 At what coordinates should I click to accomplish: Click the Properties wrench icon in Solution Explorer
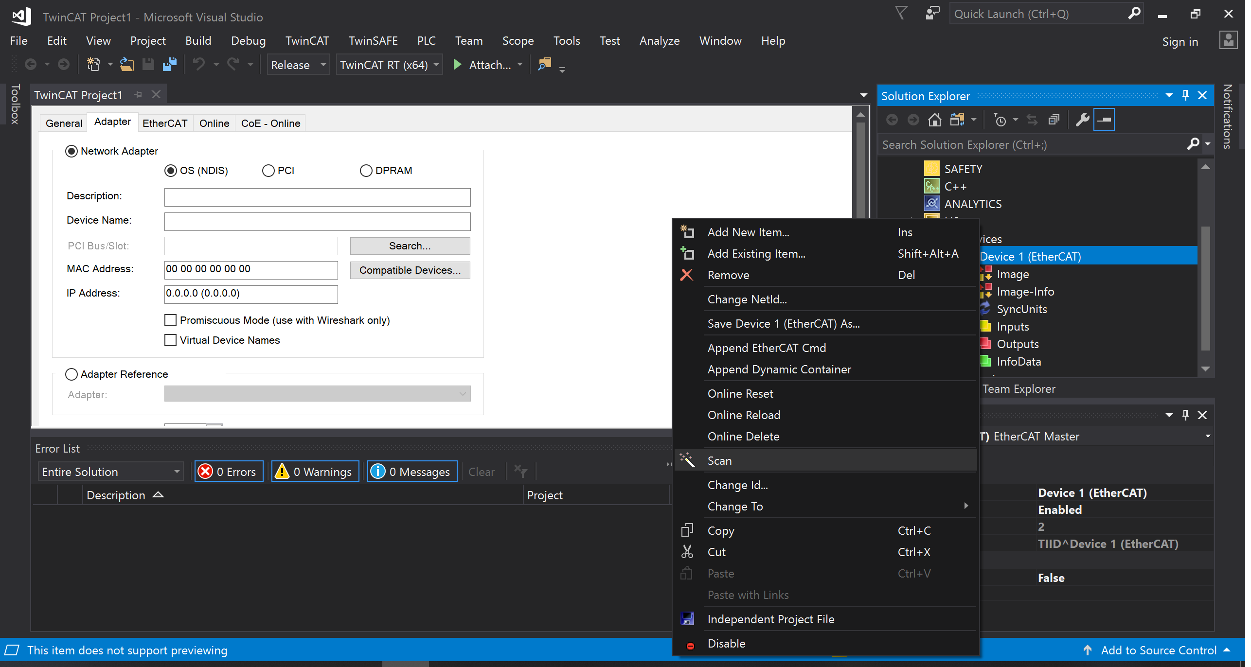[1082, 120]
